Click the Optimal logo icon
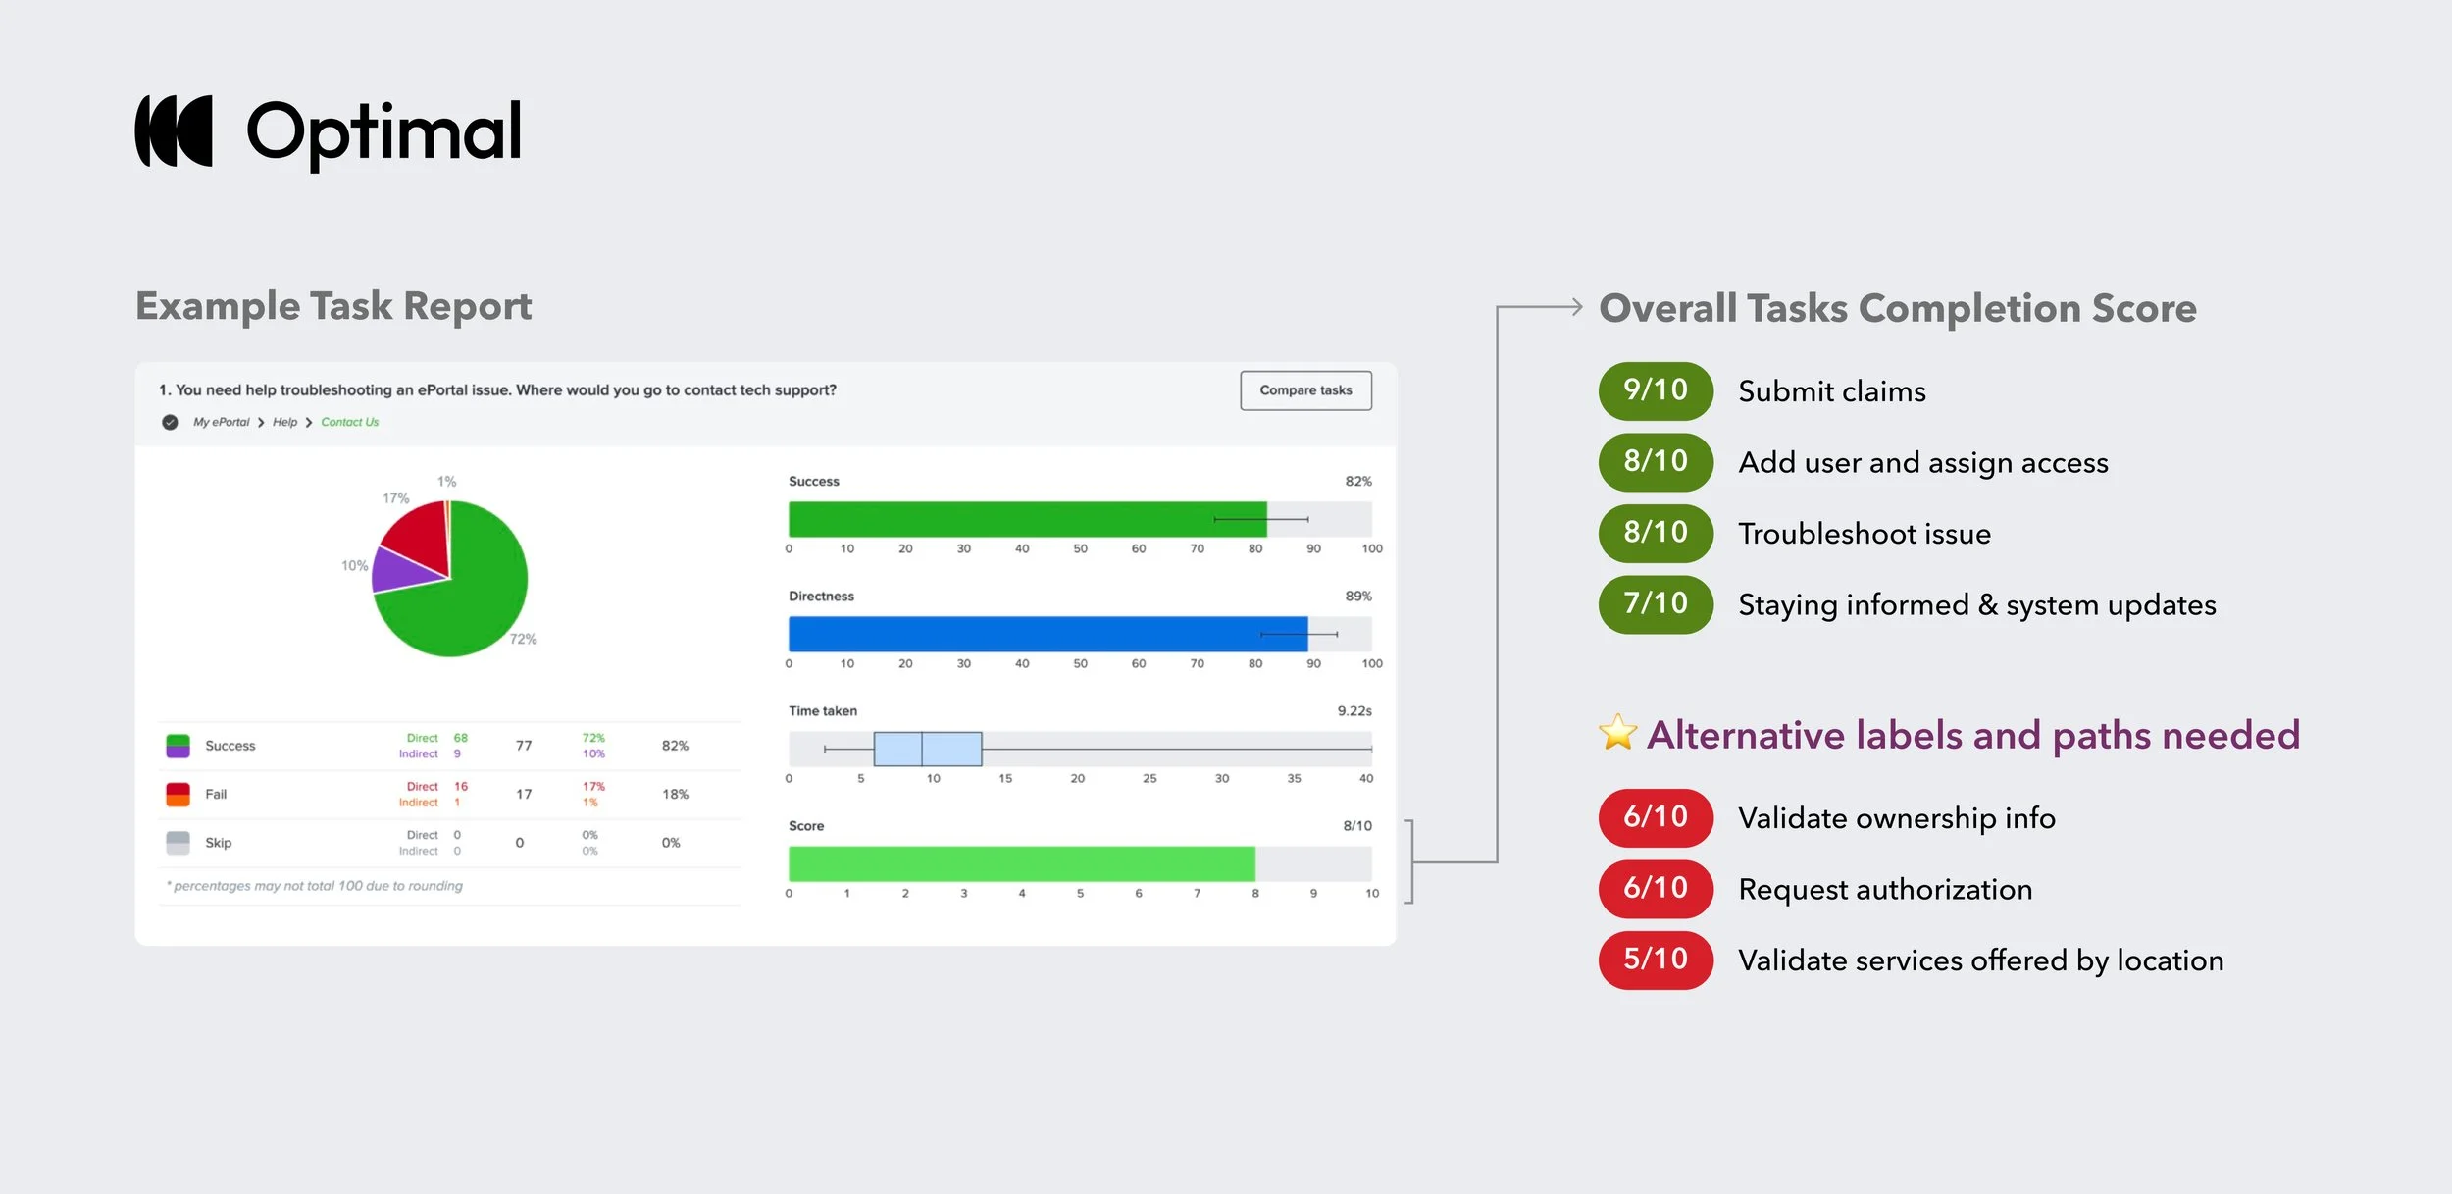 pos(174,130)
